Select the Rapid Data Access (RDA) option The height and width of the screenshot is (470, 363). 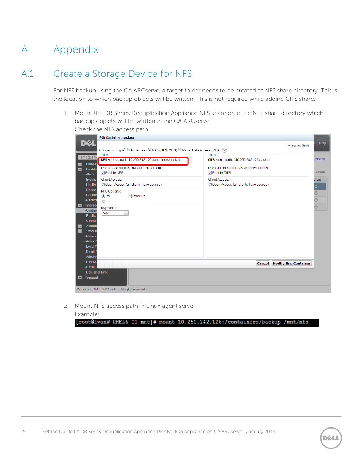[x=180, y=150]
